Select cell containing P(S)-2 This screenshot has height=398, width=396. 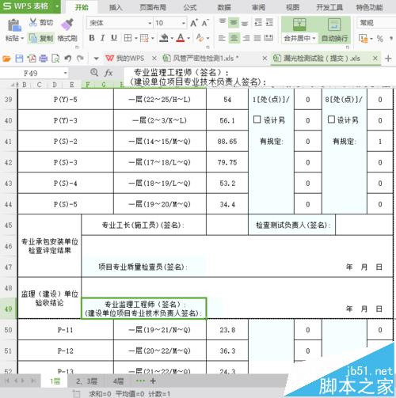point(66,141)
